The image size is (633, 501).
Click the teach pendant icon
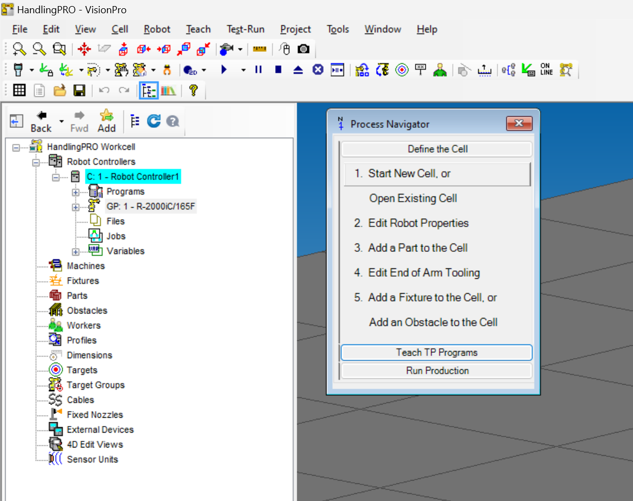18,70
